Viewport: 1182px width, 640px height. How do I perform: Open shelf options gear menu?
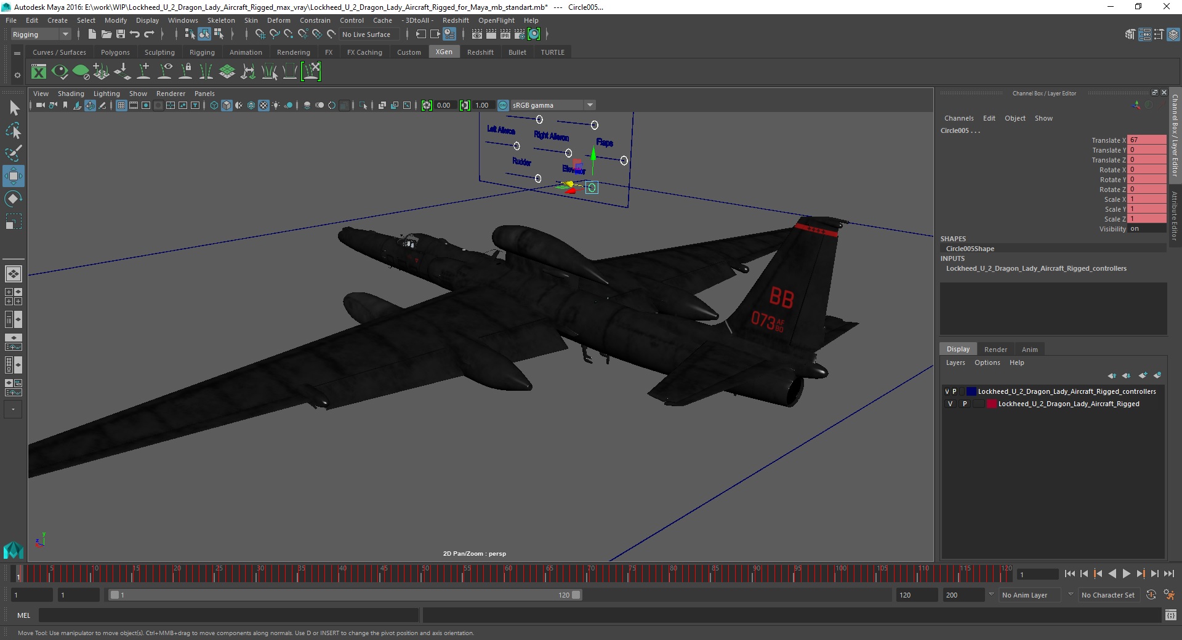pyautogui.click(x=17, y=75)
